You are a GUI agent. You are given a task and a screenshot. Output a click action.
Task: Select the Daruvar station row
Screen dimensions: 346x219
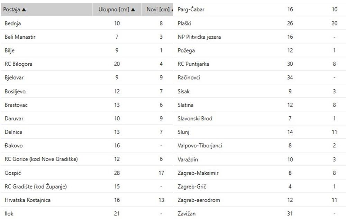pyautogui.click(x=14, y=118)
